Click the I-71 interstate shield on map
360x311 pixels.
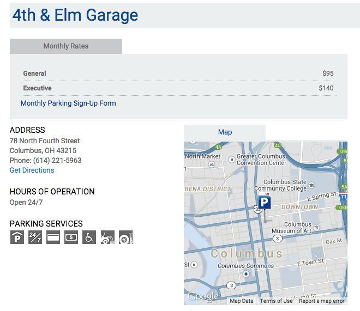[x=343, y=197]
